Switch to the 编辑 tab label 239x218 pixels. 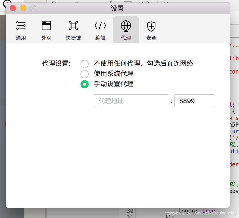click(100, 38)
